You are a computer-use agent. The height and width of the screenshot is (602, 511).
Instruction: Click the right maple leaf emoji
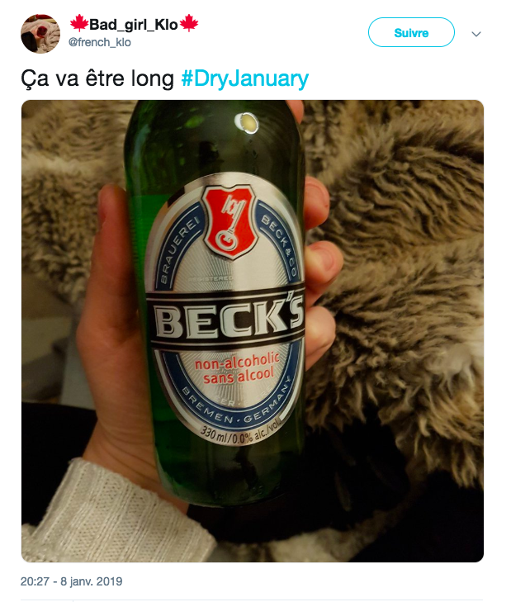[188, 24]
